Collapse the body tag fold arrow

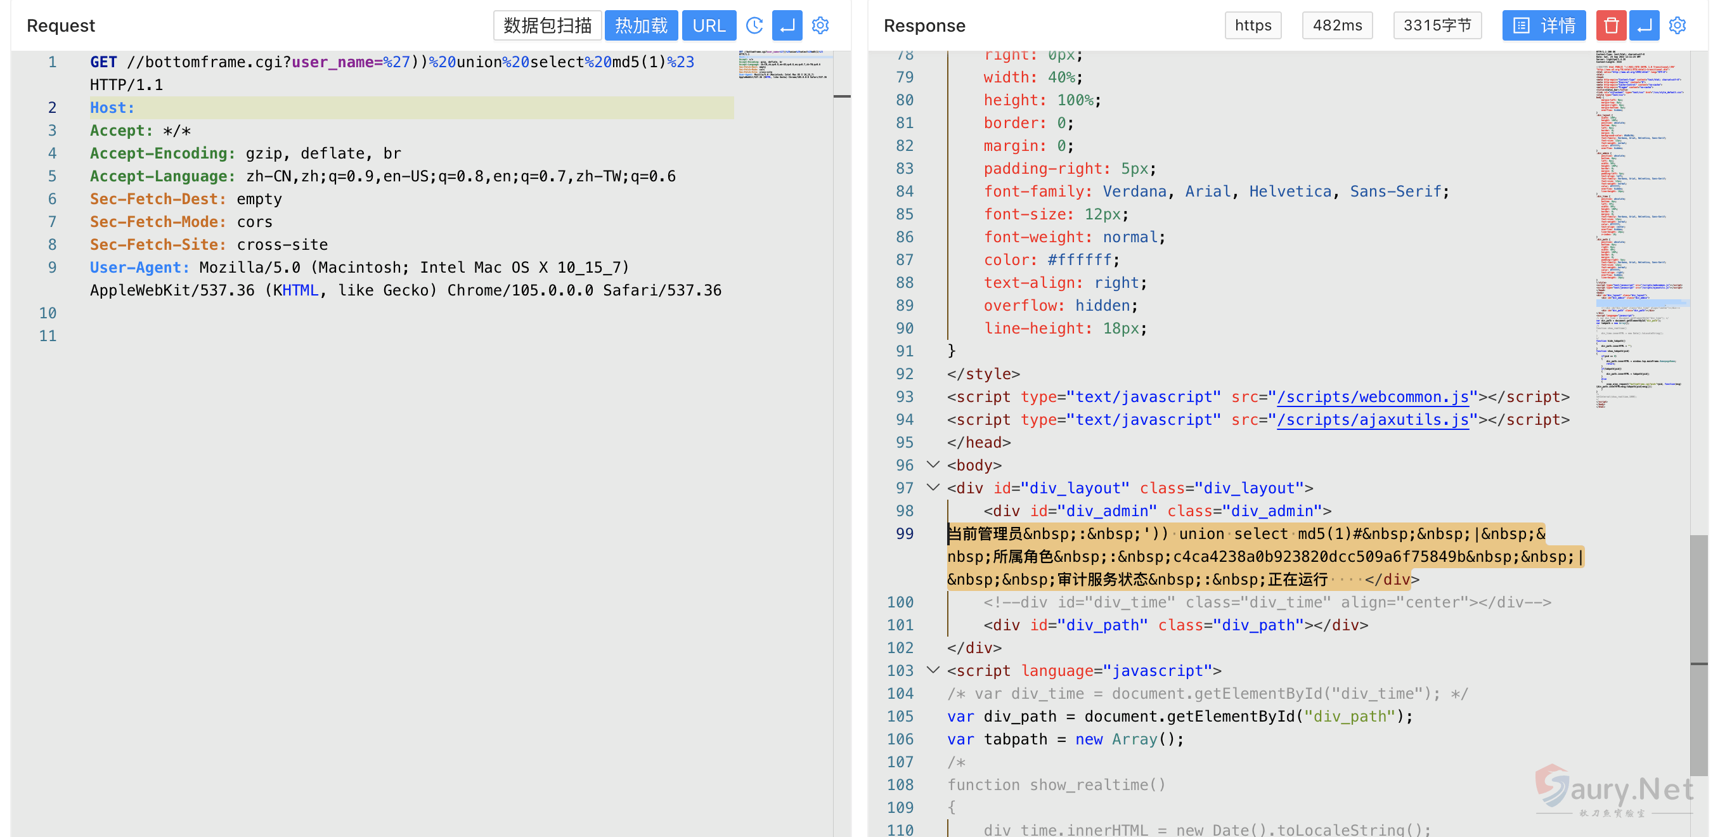pos(933,464)
